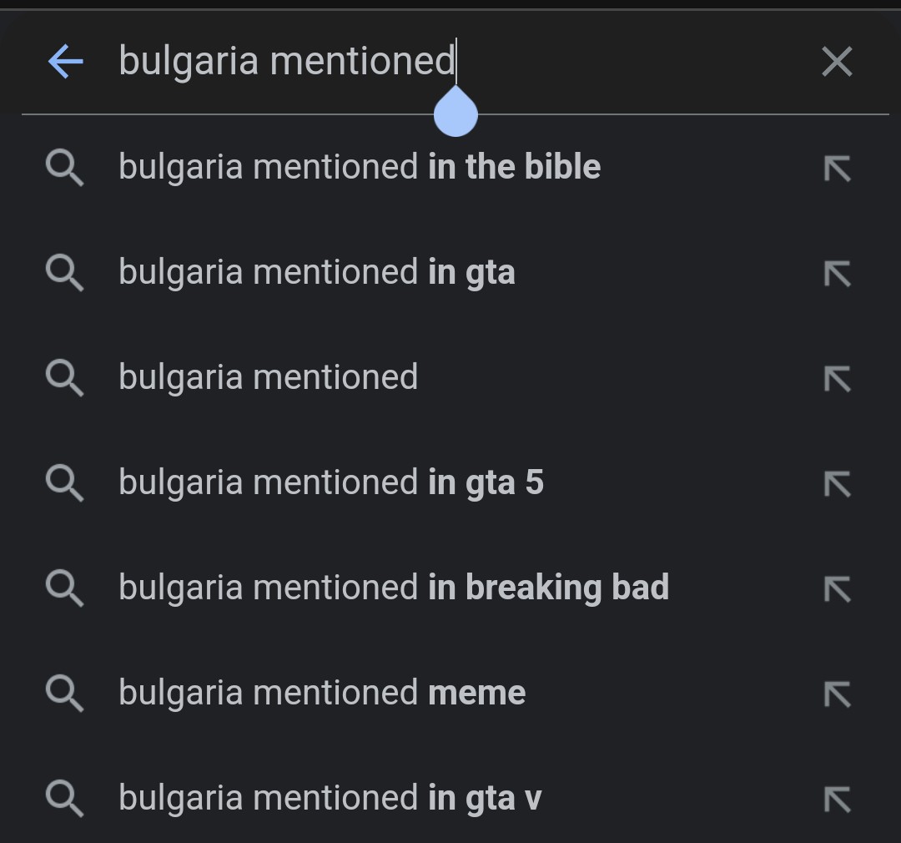Viewport: 901px width, 843px height.
Task: Tap insert arrow beside plain 'bulgaria mentioned'
Action: tap(837, 379)
